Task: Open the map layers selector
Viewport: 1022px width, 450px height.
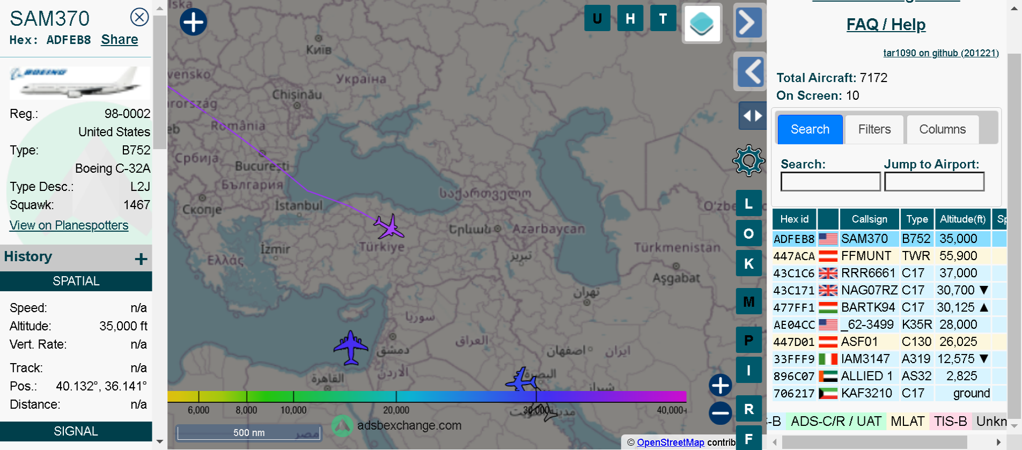Action: coord(702,24)
